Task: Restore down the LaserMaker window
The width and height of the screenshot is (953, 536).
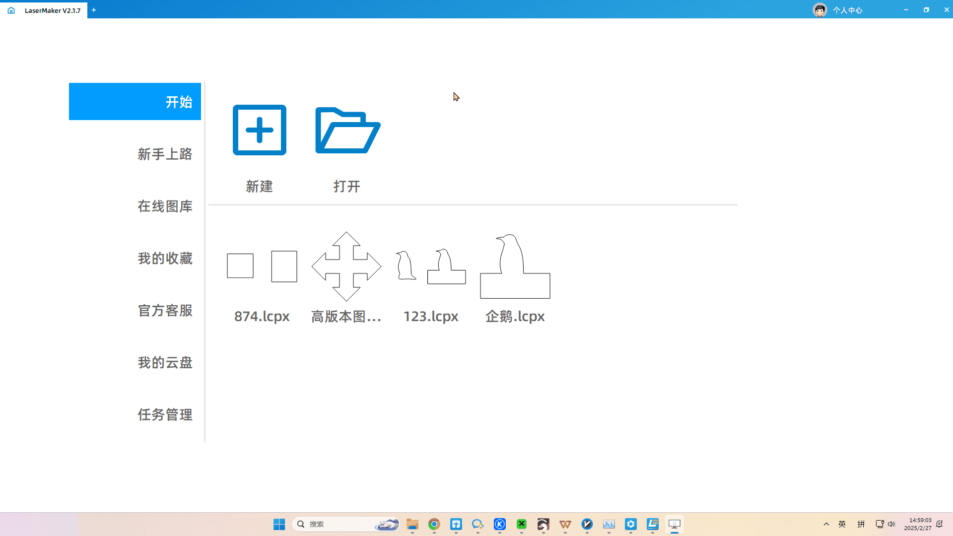Action: 926,10
